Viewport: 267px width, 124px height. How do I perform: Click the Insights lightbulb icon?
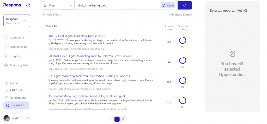pos(6,56)
